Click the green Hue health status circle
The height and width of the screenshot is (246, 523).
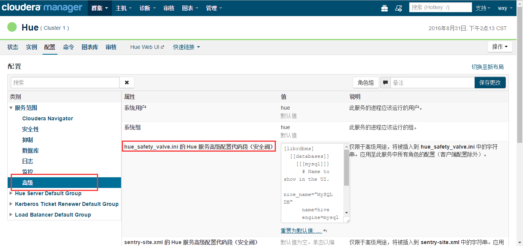(12, 27)
